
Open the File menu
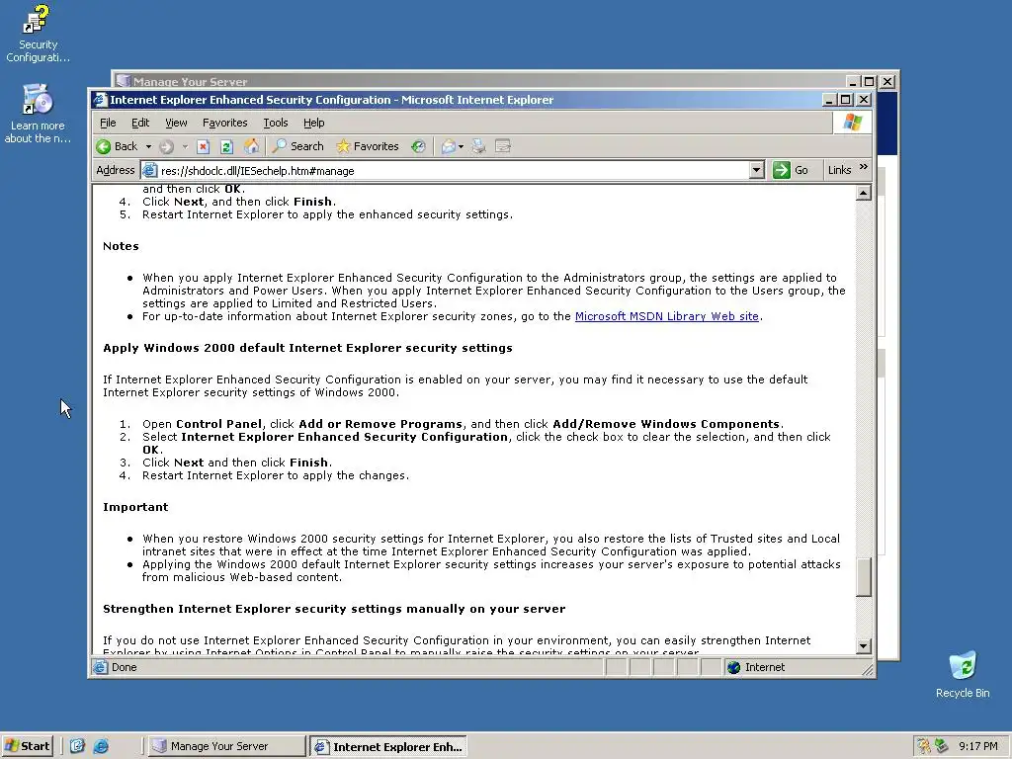[x=108, y=123]
